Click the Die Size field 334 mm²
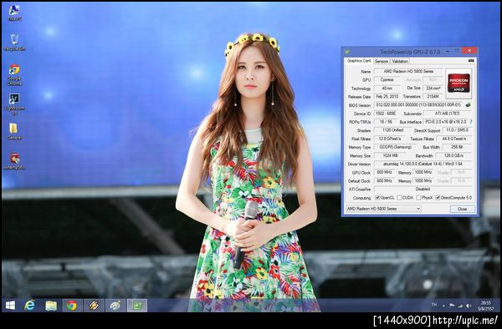The width and height of the screenshot is (502, 329). pyautogui.click(x=433, y=89)
